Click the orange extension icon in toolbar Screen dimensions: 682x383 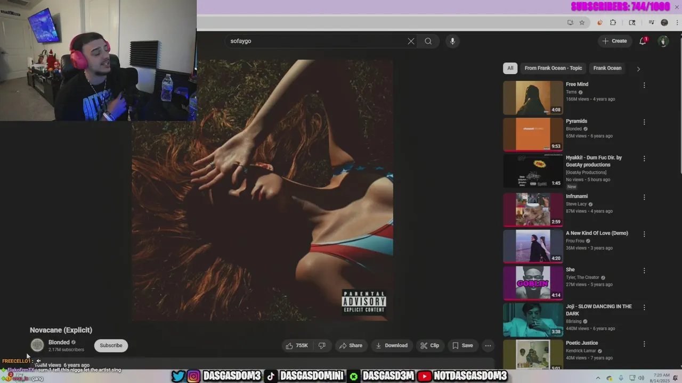point(600,22)
